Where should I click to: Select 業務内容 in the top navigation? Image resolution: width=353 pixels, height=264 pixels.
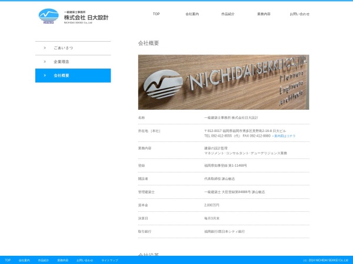point(264,14)
